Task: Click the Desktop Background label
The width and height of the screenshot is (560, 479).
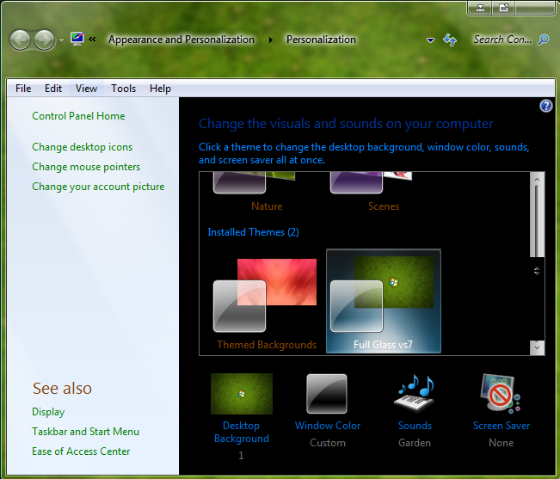Action: [x=242, y=432]
